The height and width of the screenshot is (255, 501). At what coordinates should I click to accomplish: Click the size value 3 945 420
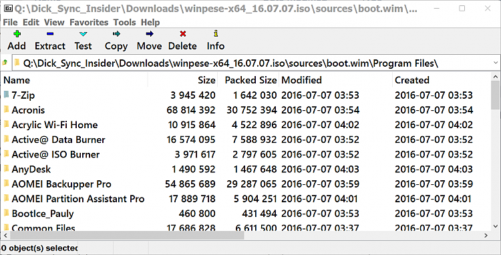(x=192, y=95)
